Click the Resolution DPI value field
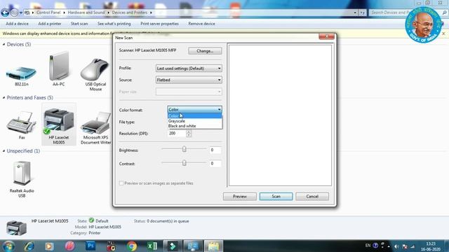This screenshot has height=252, width=449. (x=176, y=134)
